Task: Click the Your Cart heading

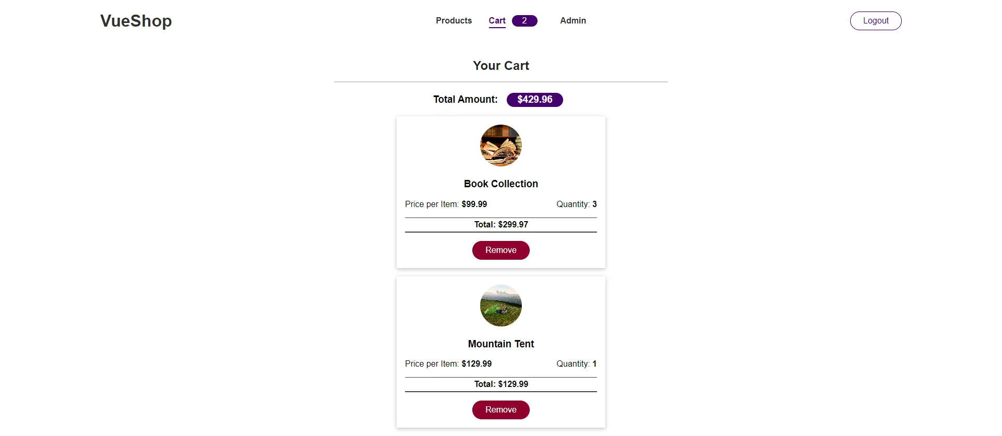Action: (x=500, y=65)
